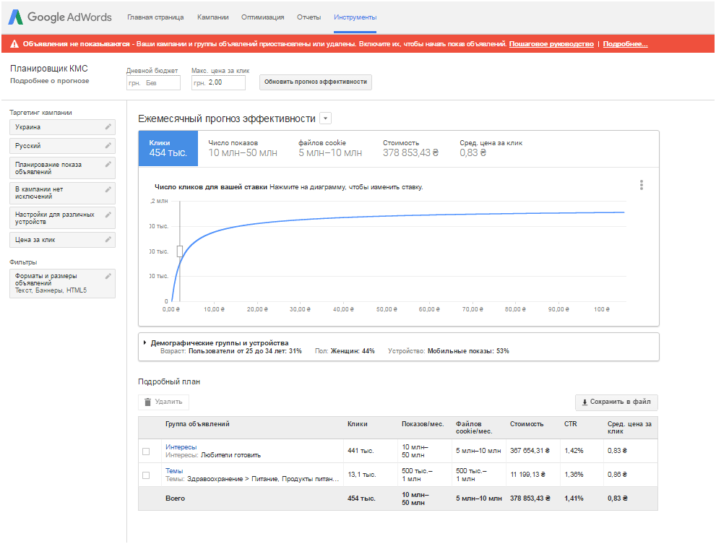Click the Удалить button
This screenshot has height=544, width=716.
coord(163,402)
